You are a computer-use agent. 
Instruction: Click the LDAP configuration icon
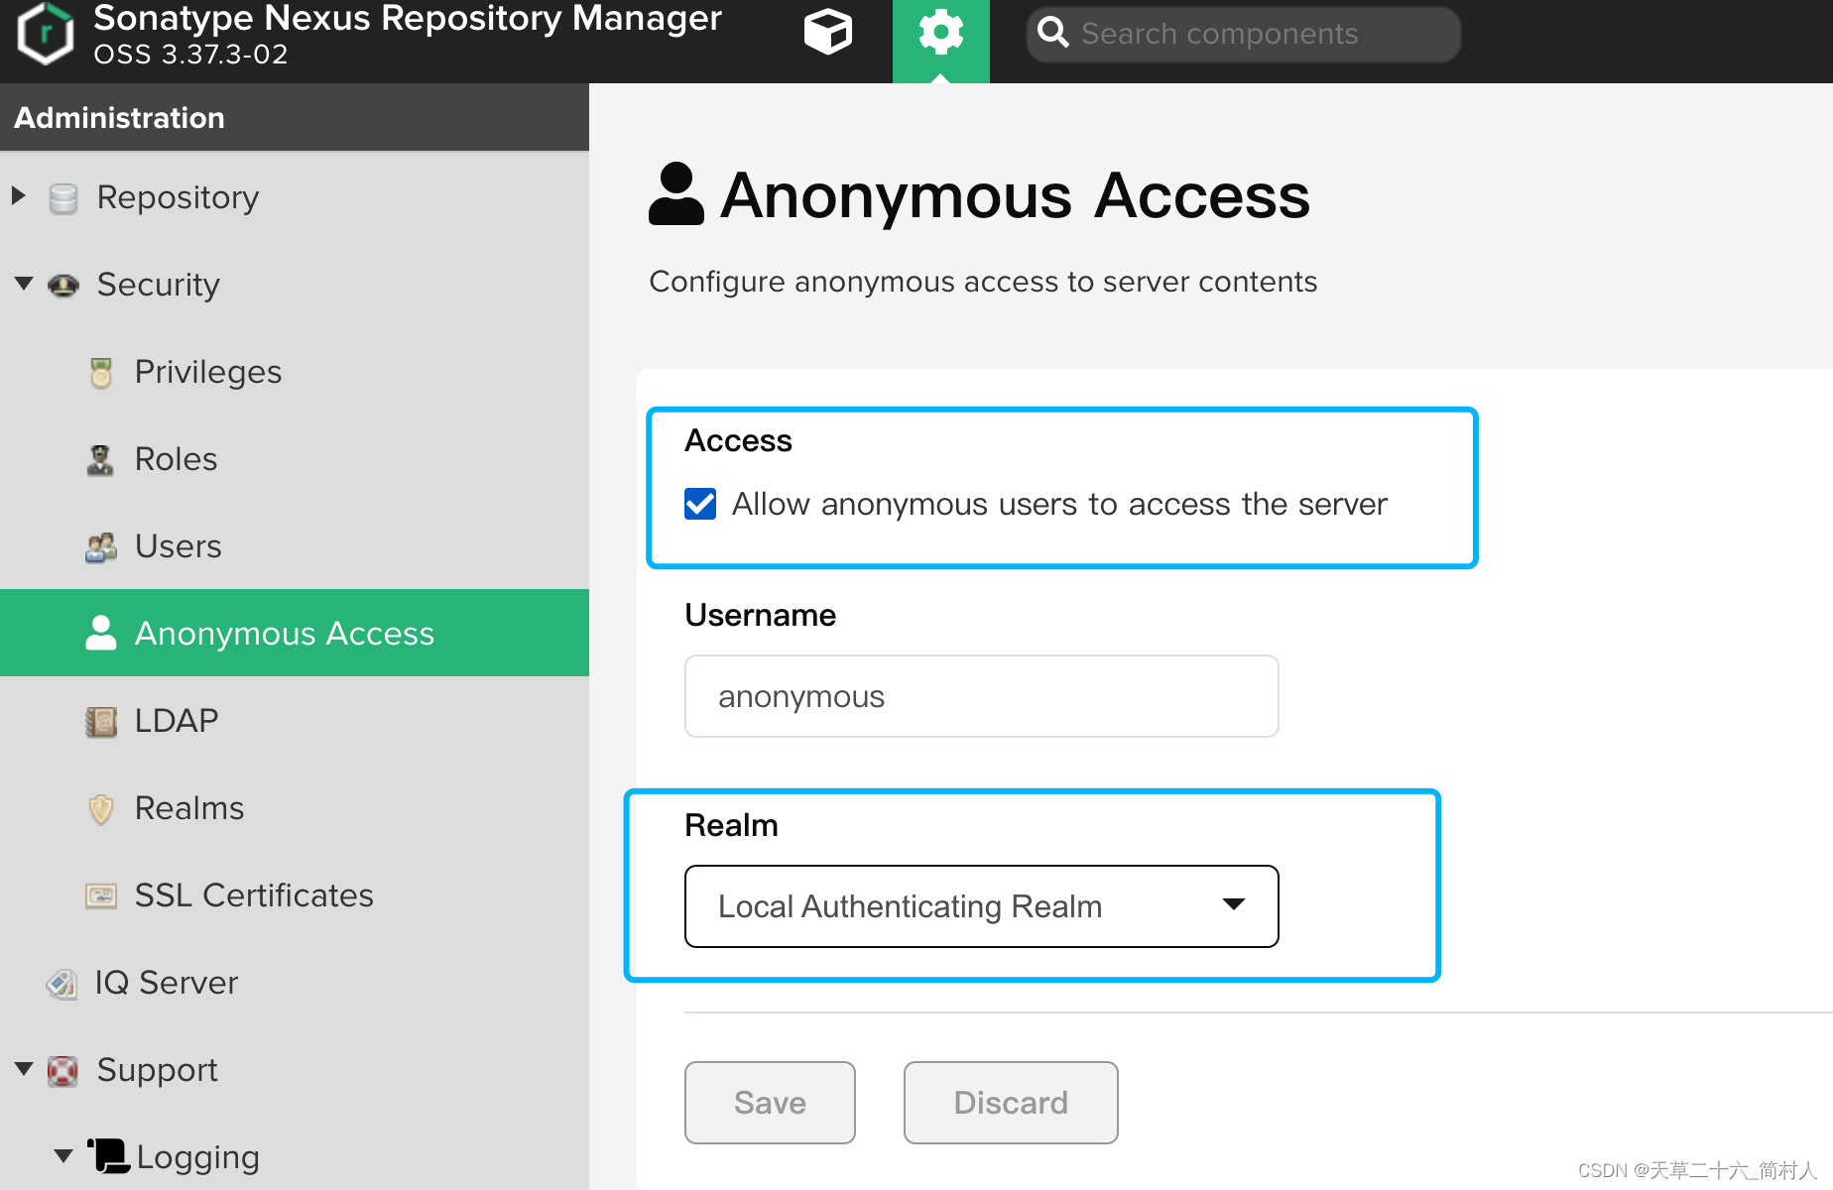pyautogui.click(x=99, y=720)
